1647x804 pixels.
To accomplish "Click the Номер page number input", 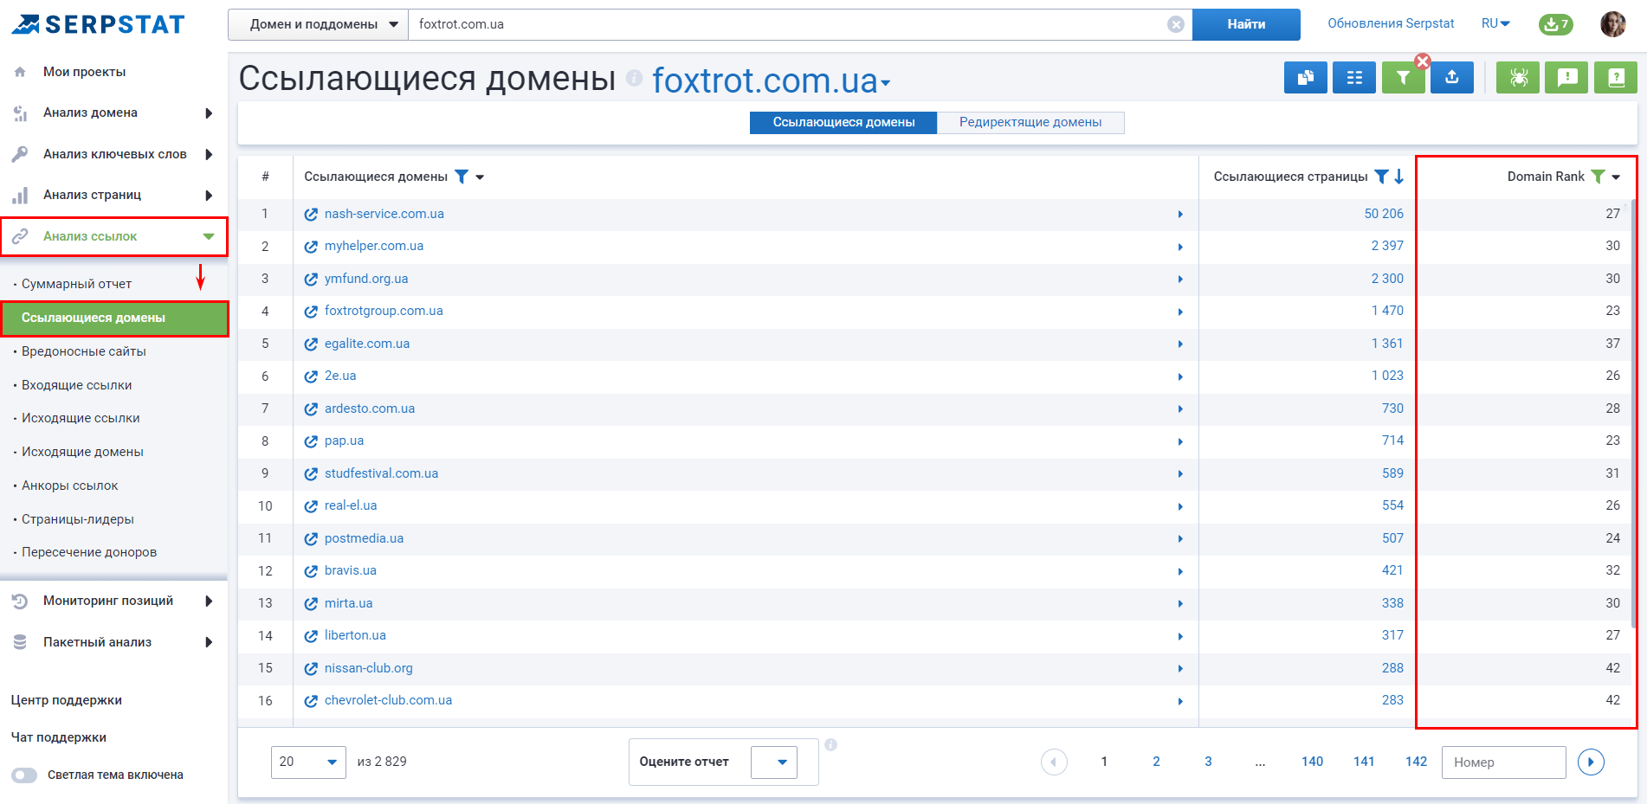I will coord(1504,762).
